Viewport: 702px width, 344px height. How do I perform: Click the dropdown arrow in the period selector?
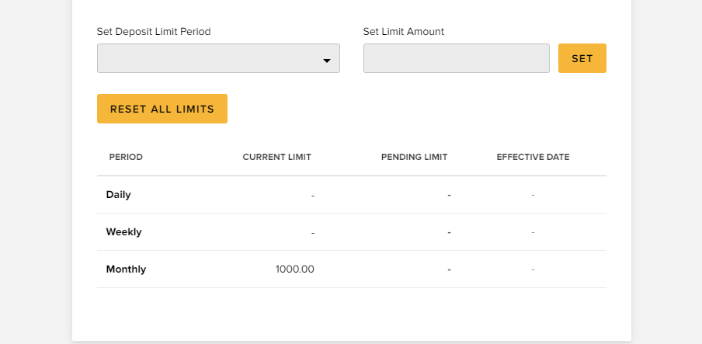coord(327,60)
